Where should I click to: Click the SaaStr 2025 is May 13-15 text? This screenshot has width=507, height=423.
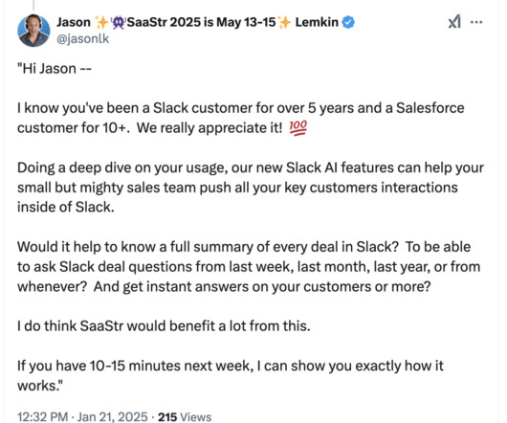tap(202, 22)
